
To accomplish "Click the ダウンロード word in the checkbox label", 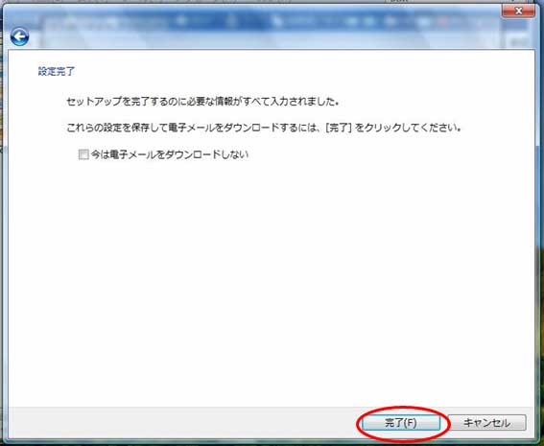I will point(193,154).
